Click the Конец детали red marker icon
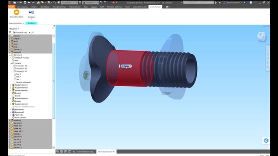 [x=13, y=117]
